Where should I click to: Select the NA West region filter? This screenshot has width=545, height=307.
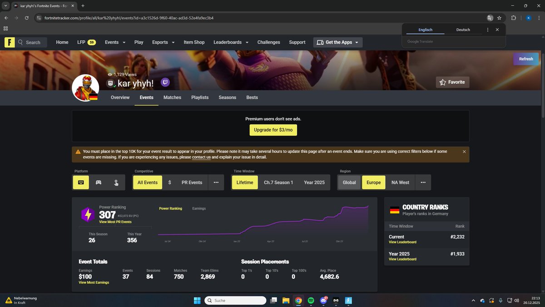pyautogui.click(x=401, y=182)
